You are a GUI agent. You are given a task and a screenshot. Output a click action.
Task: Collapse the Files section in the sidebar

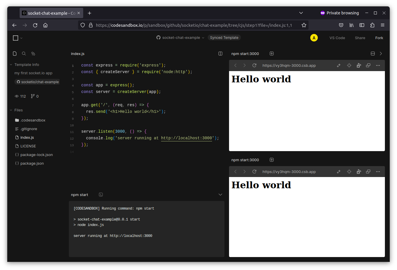pyautogui.click(x=11, y=110)
